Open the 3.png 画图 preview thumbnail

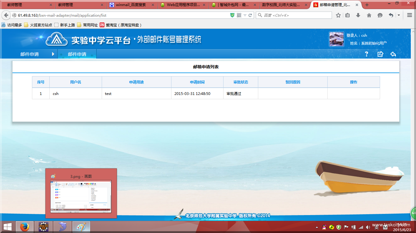click(81, 196)
